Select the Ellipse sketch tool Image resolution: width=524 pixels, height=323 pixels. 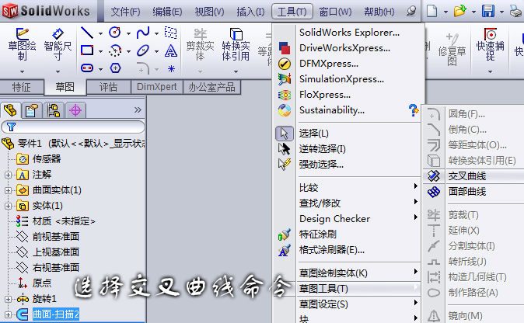coord(143,50)
